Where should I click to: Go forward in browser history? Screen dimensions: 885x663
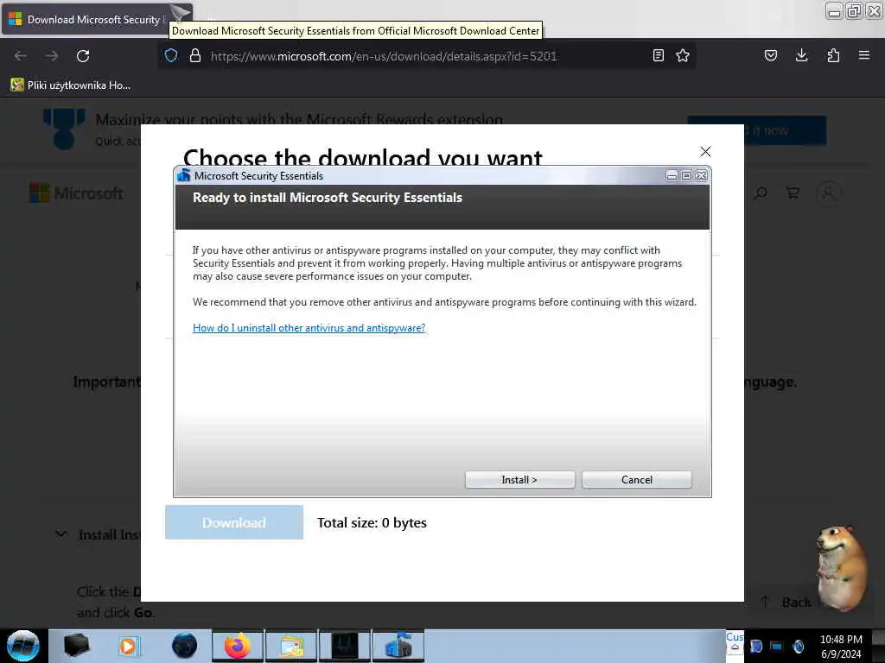click(52, 56)
